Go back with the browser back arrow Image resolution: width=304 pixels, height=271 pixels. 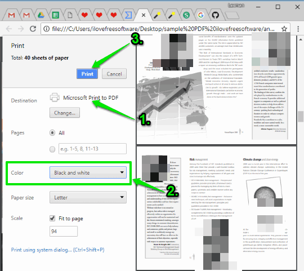(9, 29)
